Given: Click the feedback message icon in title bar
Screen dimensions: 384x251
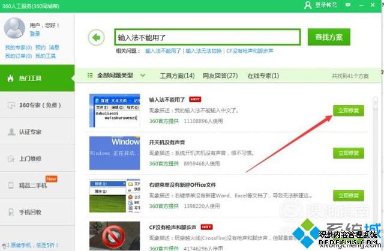Looking at the screenshot, I should click(348, 5).
